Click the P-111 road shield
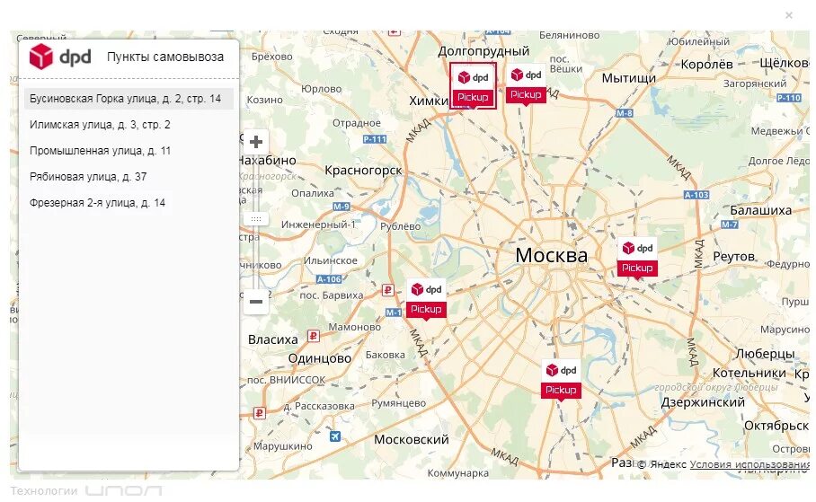Viewport: 816px width, 502px height. tap(375, 139)
